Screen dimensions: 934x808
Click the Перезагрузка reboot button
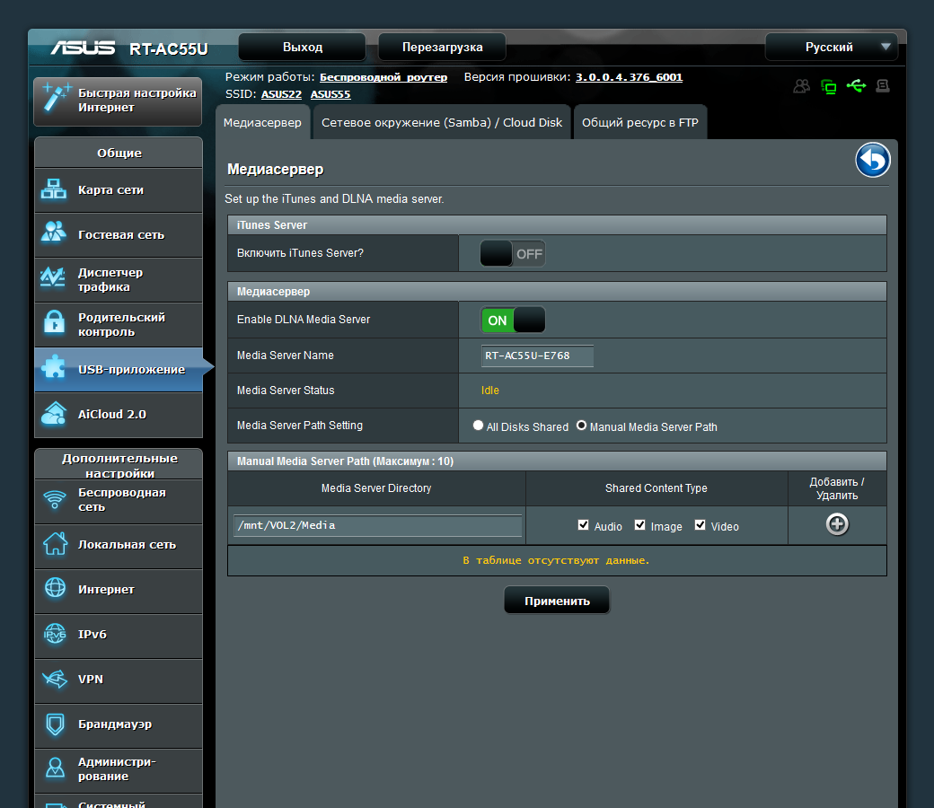[x=442, y=48]
